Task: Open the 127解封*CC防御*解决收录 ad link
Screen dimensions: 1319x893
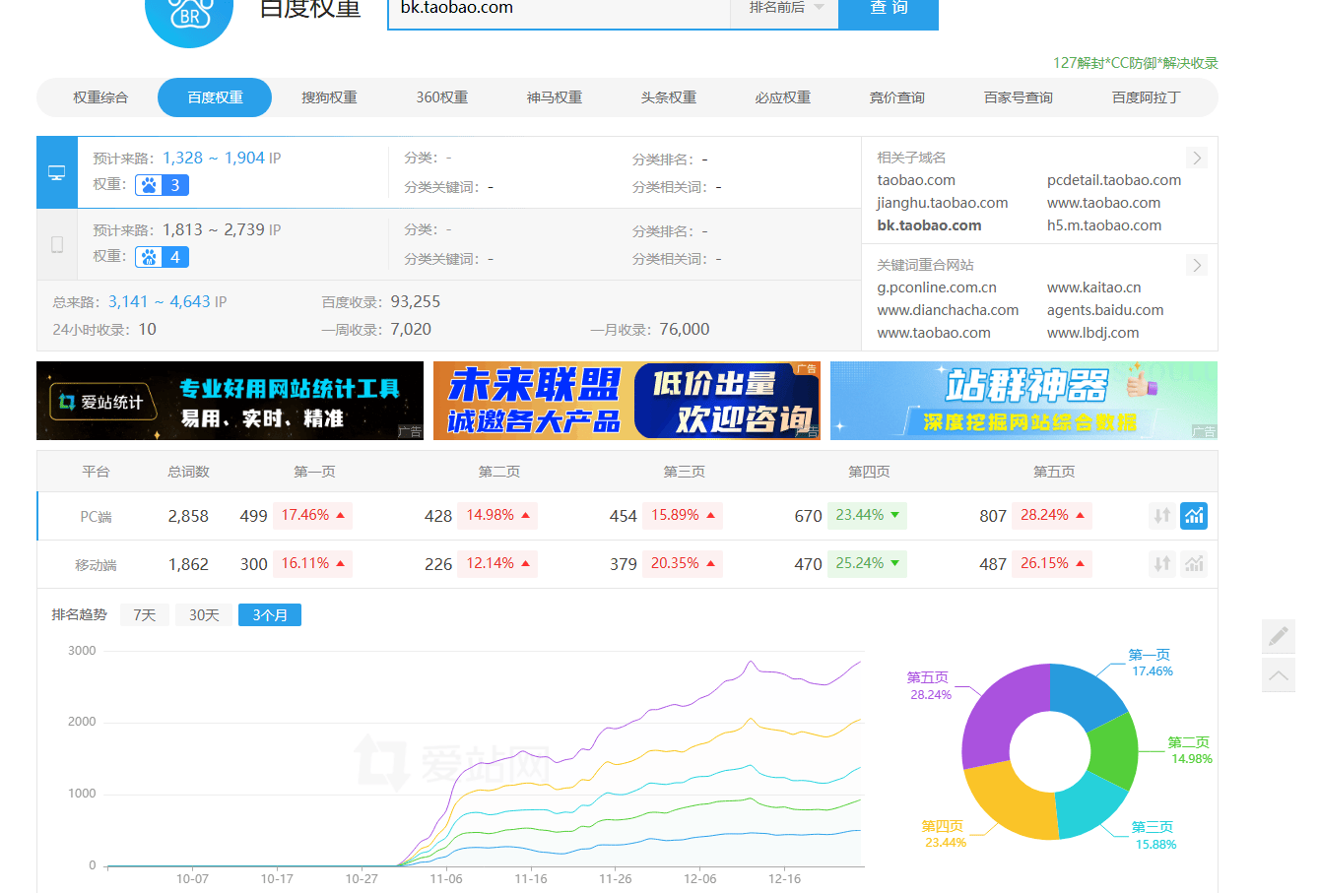Action: pos(1136,63)
